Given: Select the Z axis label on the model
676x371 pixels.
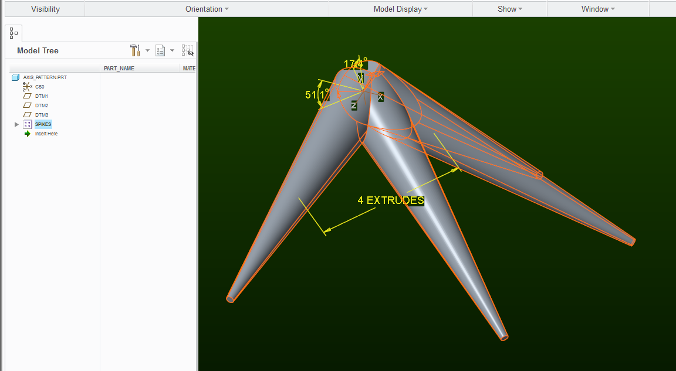Looking at the screenshot, I should [353, 105].
